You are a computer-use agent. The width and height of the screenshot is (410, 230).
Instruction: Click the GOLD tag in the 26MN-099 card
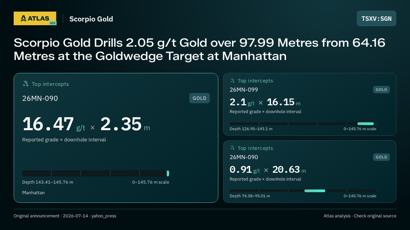pyautogui.click(x=381, y=90)
